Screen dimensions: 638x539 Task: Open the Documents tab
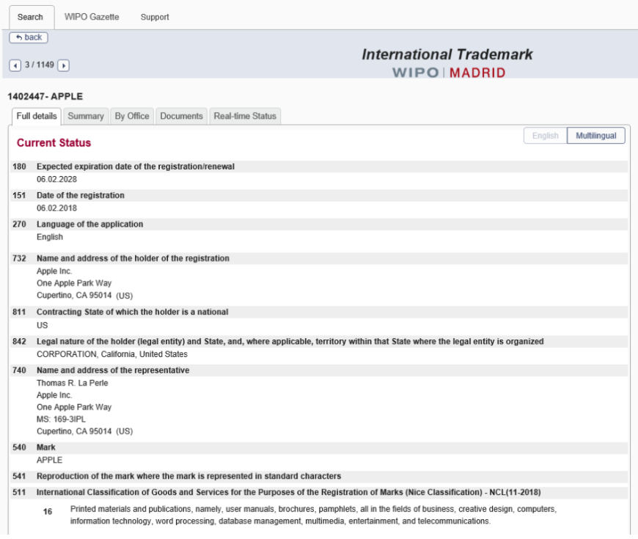point(181,116)
